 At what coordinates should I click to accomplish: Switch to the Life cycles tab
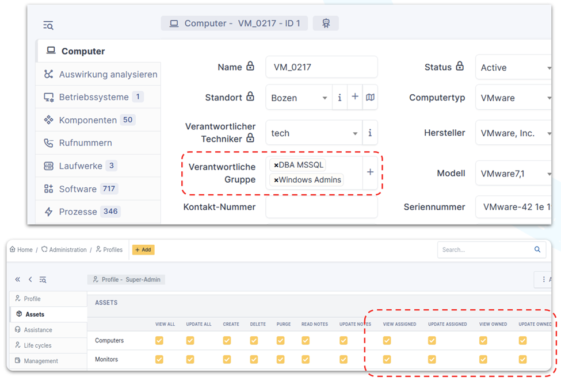(37, 345)
